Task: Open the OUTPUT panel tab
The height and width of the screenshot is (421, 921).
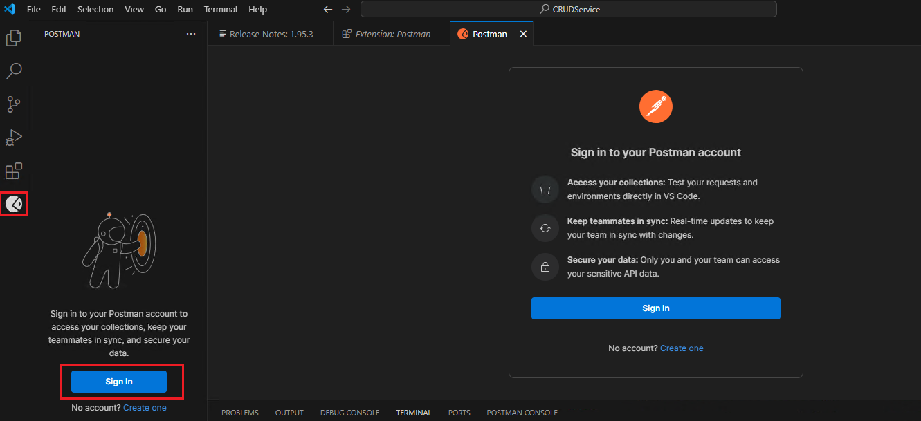Action: [x=289, y=413]
